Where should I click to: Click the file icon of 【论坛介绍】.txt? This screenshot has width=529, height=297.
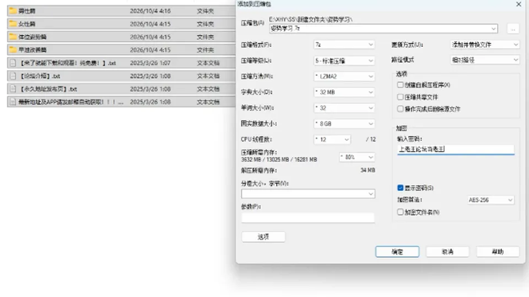tap(13, 76)
